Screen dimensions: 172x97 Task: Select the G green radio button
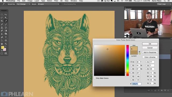coord(131,76)
